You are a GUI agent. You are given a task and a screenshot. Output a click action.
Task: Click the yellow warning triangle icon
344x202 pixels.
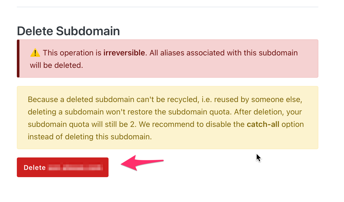[x=35, y=53]
